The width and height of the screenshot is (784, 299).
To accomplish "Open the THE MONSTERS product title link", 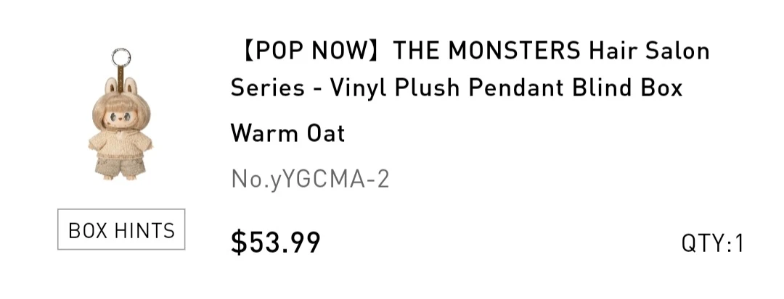I will pyautogui.click(x=470, y=70).
